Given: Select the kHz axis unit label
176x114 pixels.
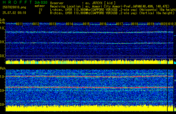Looking at the screenshot, I should 3,23.
